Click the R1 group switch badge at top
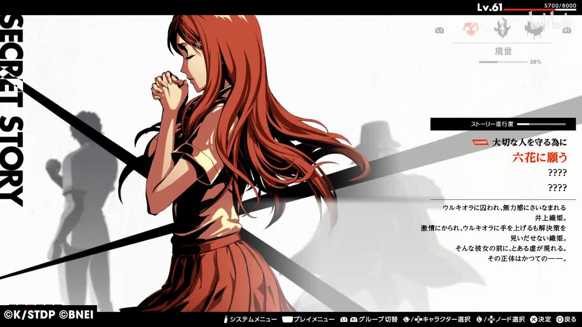 pyautogui.click(x=567, y=30)
